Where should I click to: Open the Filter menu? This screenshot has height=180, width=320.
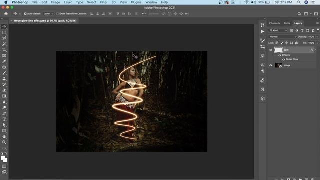104,2
